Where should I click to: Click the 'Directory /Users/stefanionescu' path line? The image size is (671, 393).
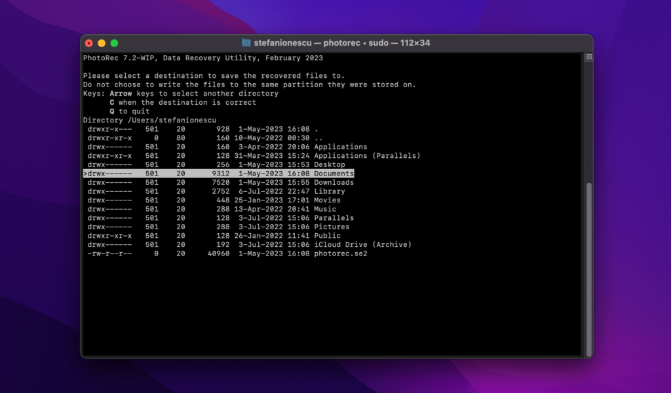[x=150, y=120]
